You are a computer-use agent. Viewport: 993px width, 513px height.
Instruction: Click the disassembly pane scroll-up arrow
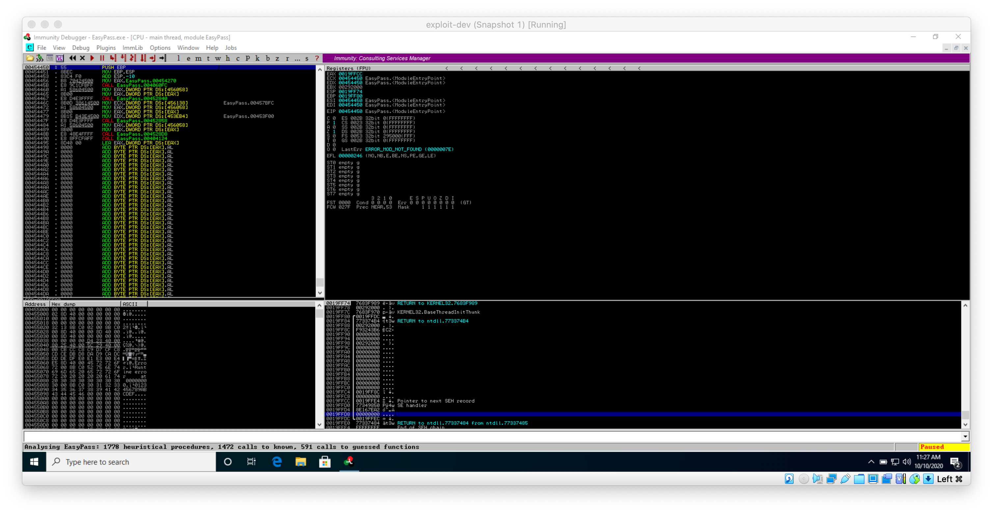coord(320,70)
